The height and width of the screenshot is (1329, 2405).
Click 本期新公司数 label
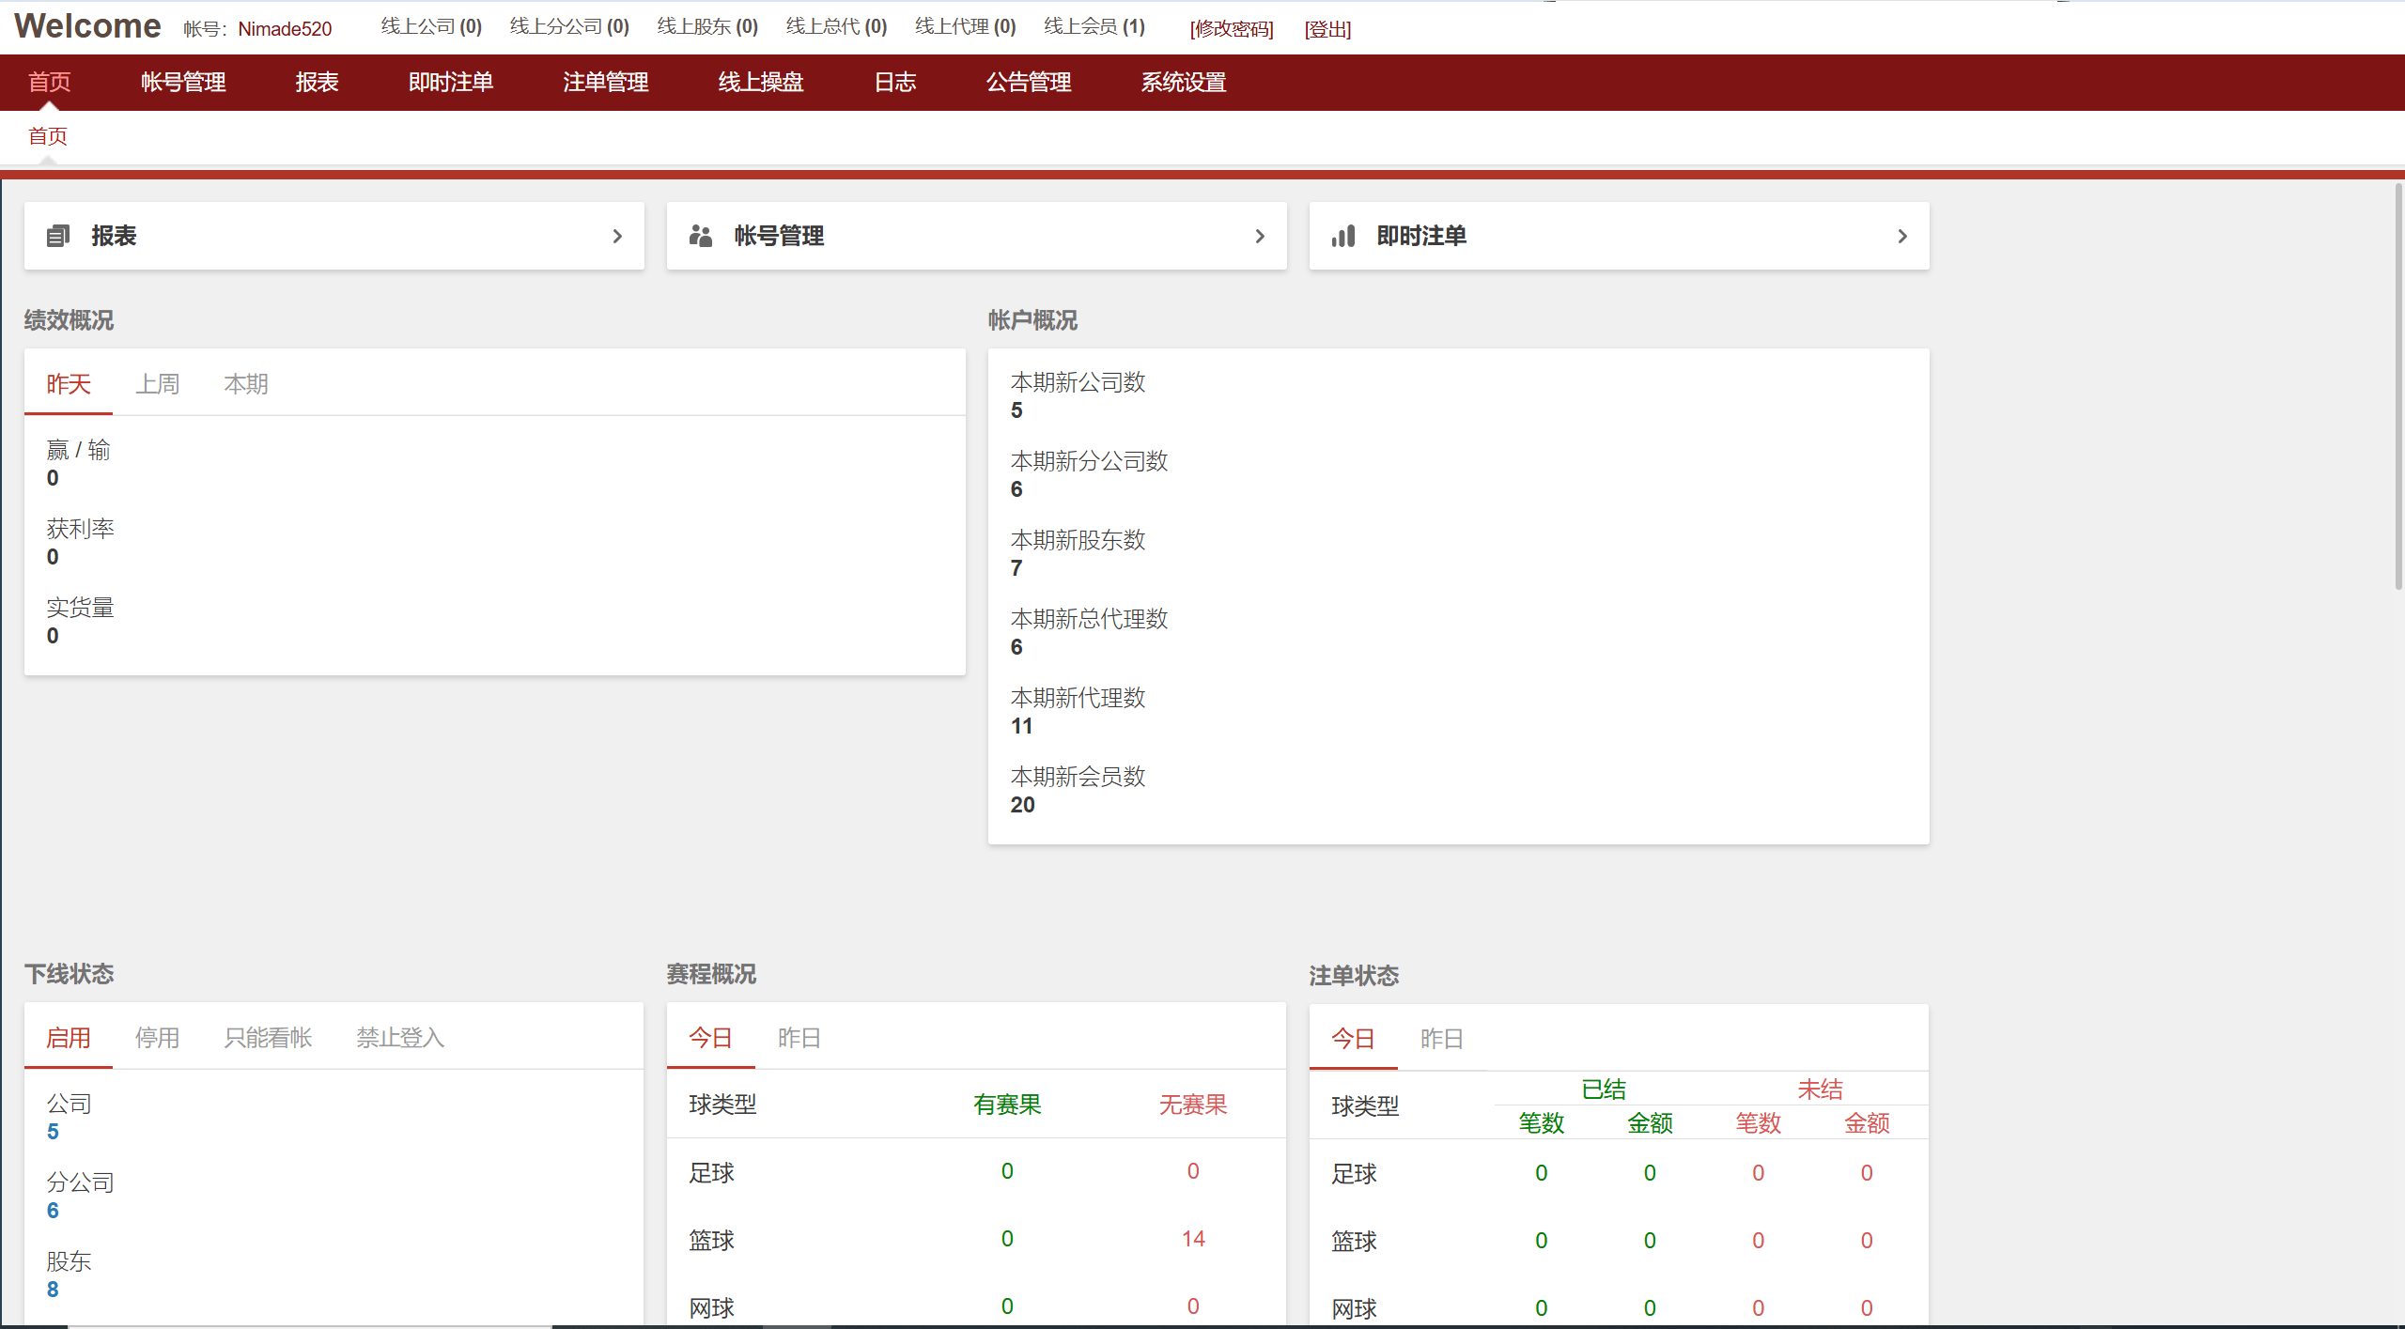point(1078,382)
